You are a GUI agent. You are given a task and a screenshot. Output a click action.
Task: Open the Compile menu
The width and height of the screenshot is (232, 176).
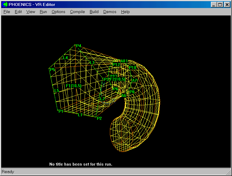coord(77,12)
